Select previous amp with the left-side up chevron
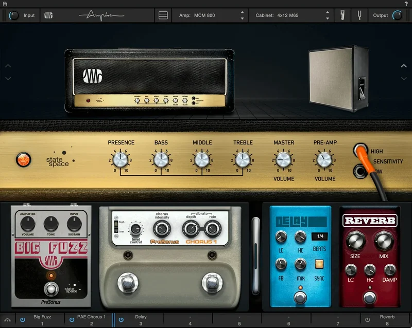 click(x=8, y=66)
